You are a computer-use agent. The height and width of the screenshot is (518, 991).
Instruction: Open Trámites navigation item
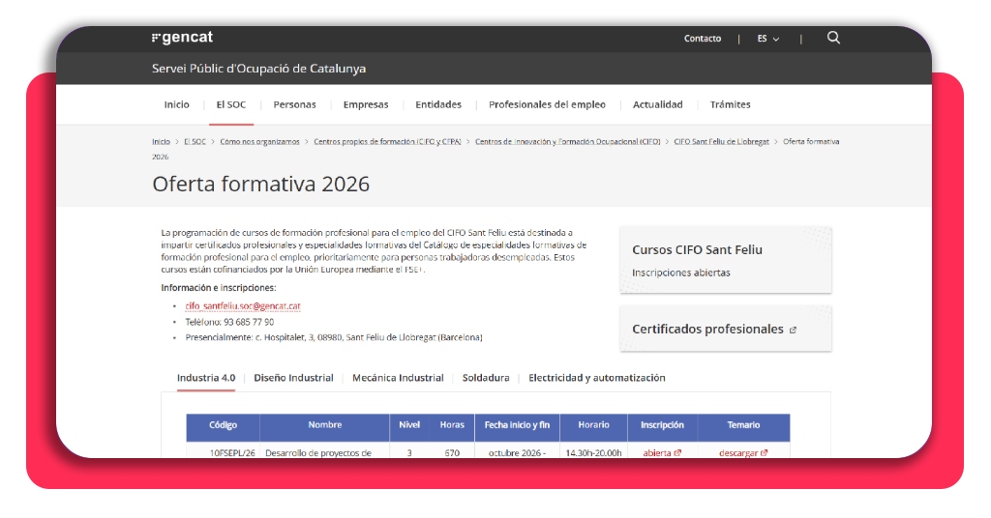(x=730, y=104)
